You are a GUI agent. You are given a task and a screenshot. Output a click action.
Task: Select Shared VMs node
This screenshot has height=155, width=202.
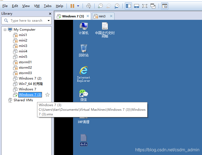[23, 100]
